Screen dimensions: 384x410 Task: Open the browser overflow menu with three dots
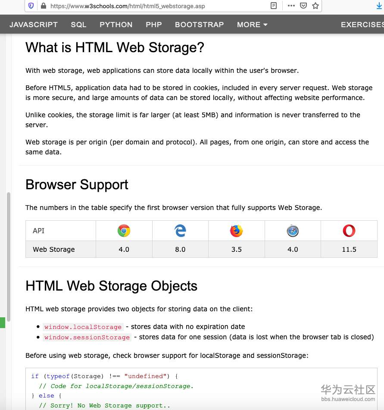pos(291,6)
